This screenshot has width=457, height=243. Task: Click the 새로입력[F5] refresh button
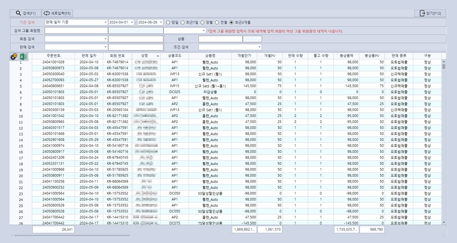[57, 13]
